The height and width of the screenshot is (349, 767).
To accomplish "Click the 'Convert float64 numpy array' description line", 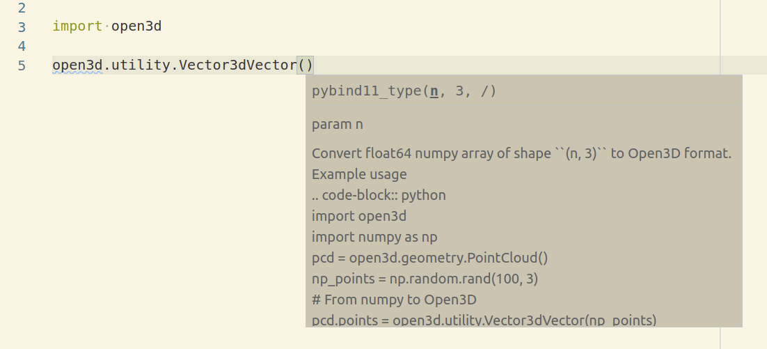I will point(521,154).
